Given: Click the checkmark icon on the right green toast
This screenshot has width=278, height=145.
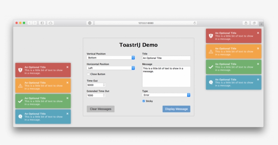Looking at the screenshot, I should 211,67.
